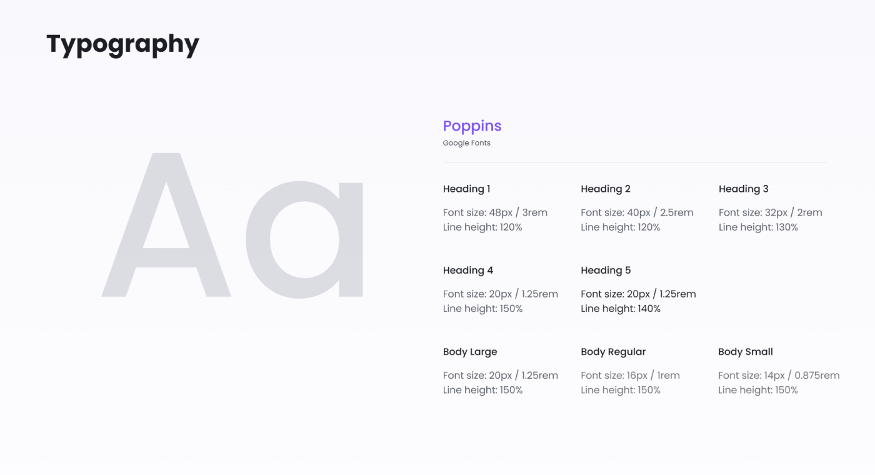
Task: Click Line height: 120% under Heading 1
Action: pyautogui.click(x=482, y=227)
